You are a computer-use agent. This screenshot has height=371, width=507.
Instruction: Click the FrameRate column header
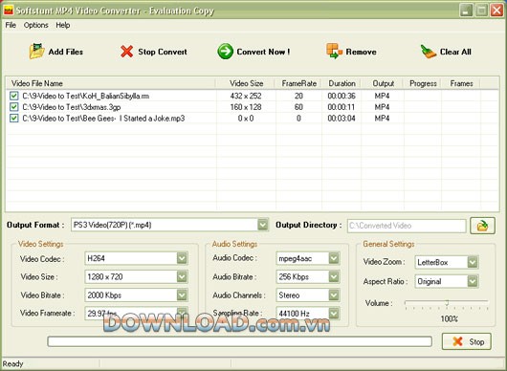tap(298, 83)
